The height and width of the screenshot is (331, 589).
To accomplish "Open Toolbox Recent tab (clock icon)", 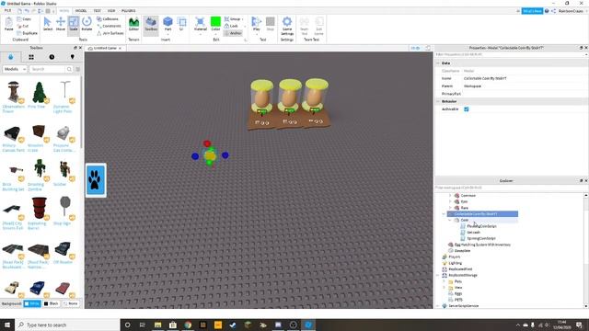I will (52, 57).
